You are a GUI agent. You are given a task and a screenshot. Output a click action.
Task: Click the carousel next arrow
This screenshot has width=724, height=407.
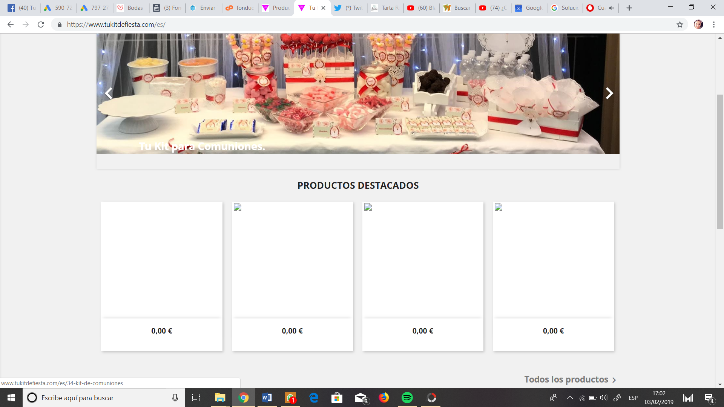pos(609,93)
